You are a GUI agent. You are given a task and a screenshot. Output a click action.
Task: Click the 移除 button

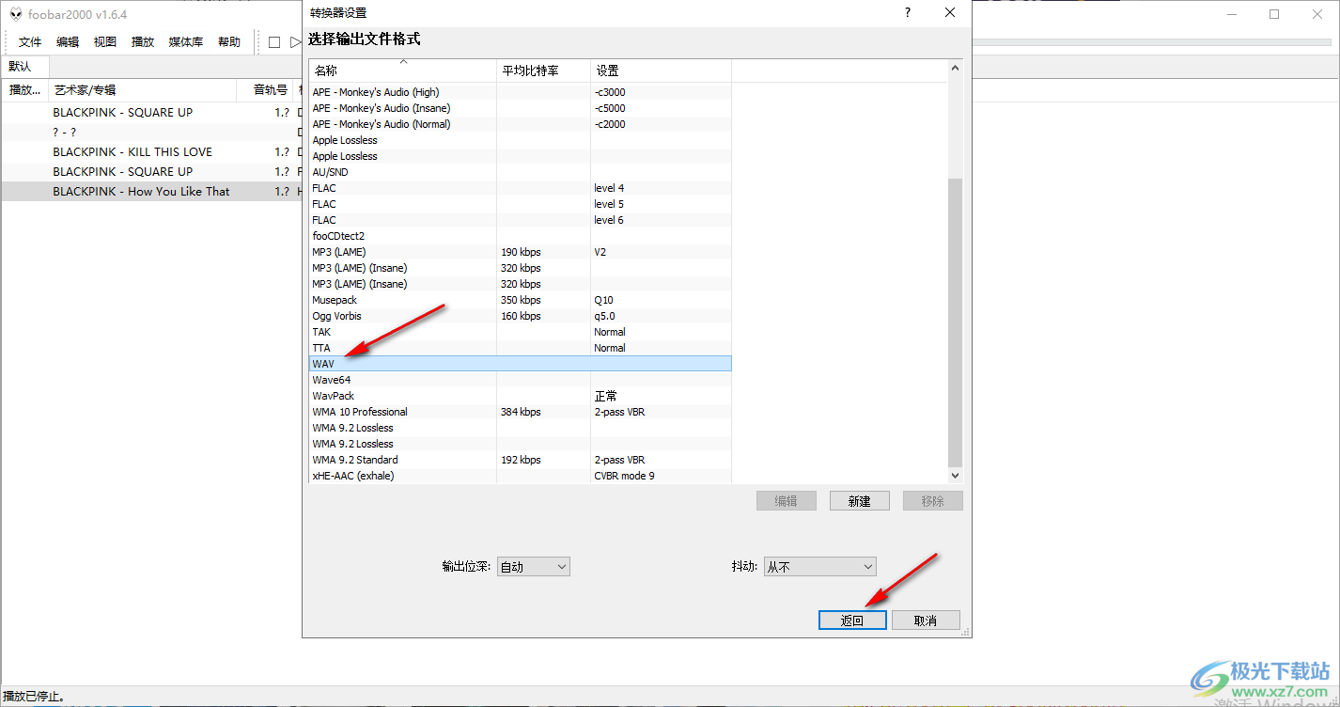point(933,501)
